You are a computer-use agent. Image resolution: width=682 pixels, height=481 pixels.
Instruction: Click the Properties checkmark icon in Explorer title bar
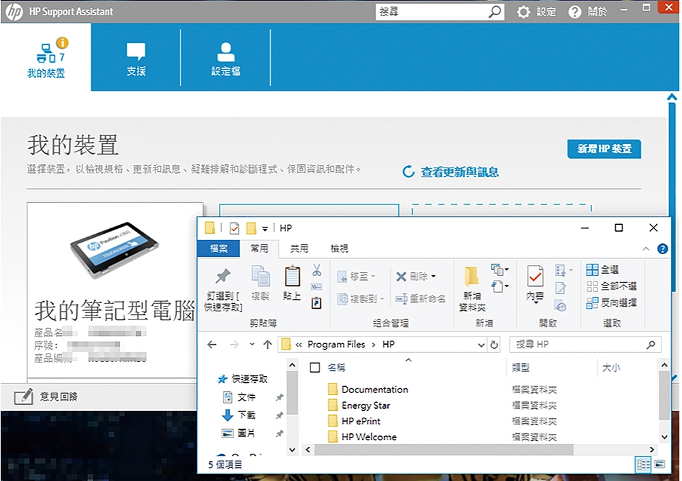(x=235, y=228)
